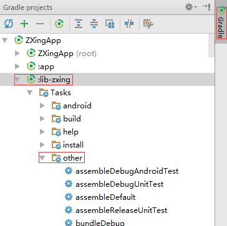Screen dimensions: 227x226
Task: Toggle select projects to import icon
Action: pos(110,24)
